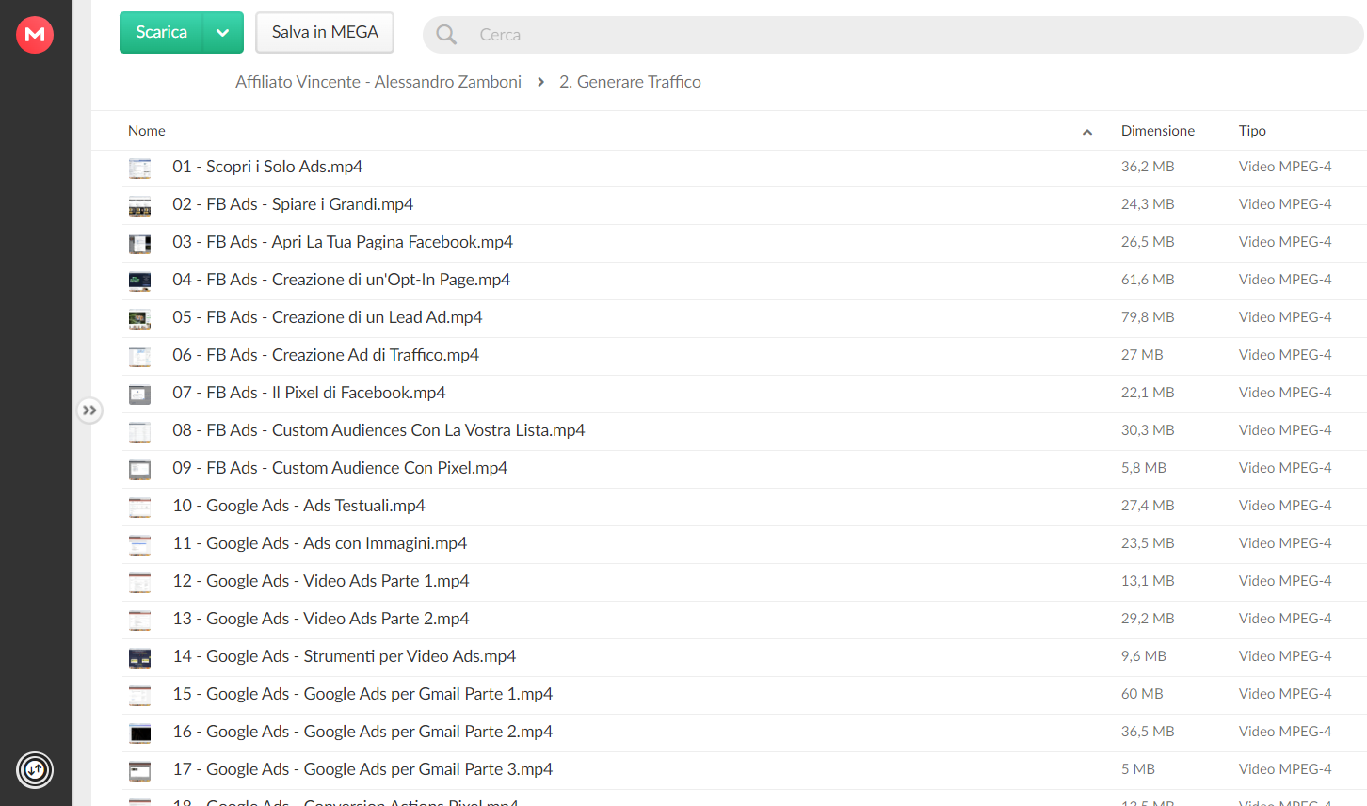The width and height of the screenshot is (1367, 806).
Task: Click thumbnail of 09 - Custom Audience Con Pixel
Action: click(x=139, y=470)
